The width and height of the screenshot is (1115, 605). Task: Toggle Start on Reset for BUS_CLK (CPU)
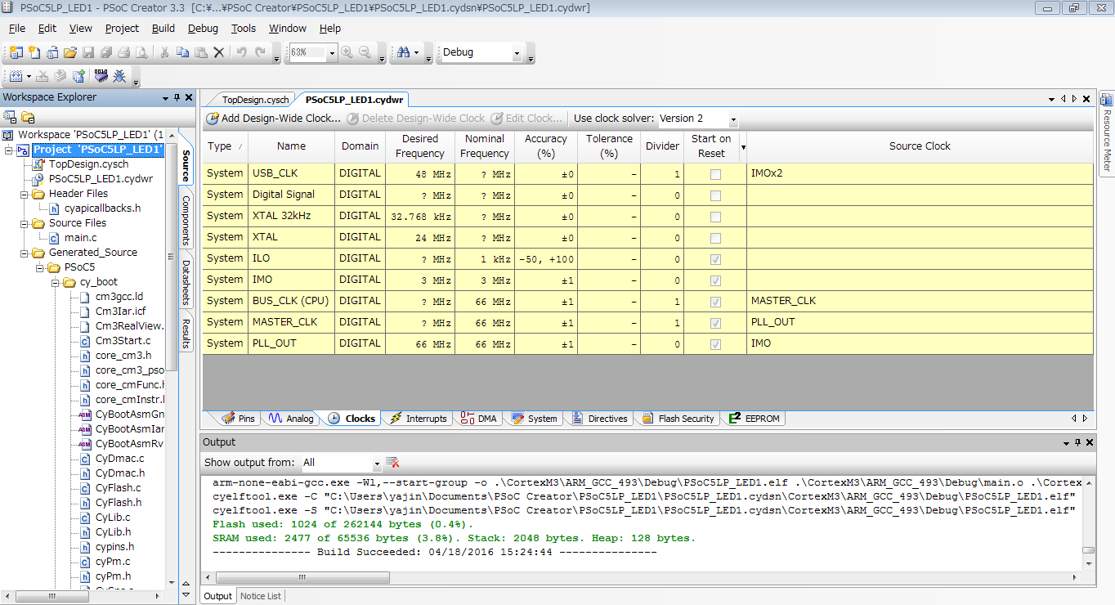(x=716, y=302)
